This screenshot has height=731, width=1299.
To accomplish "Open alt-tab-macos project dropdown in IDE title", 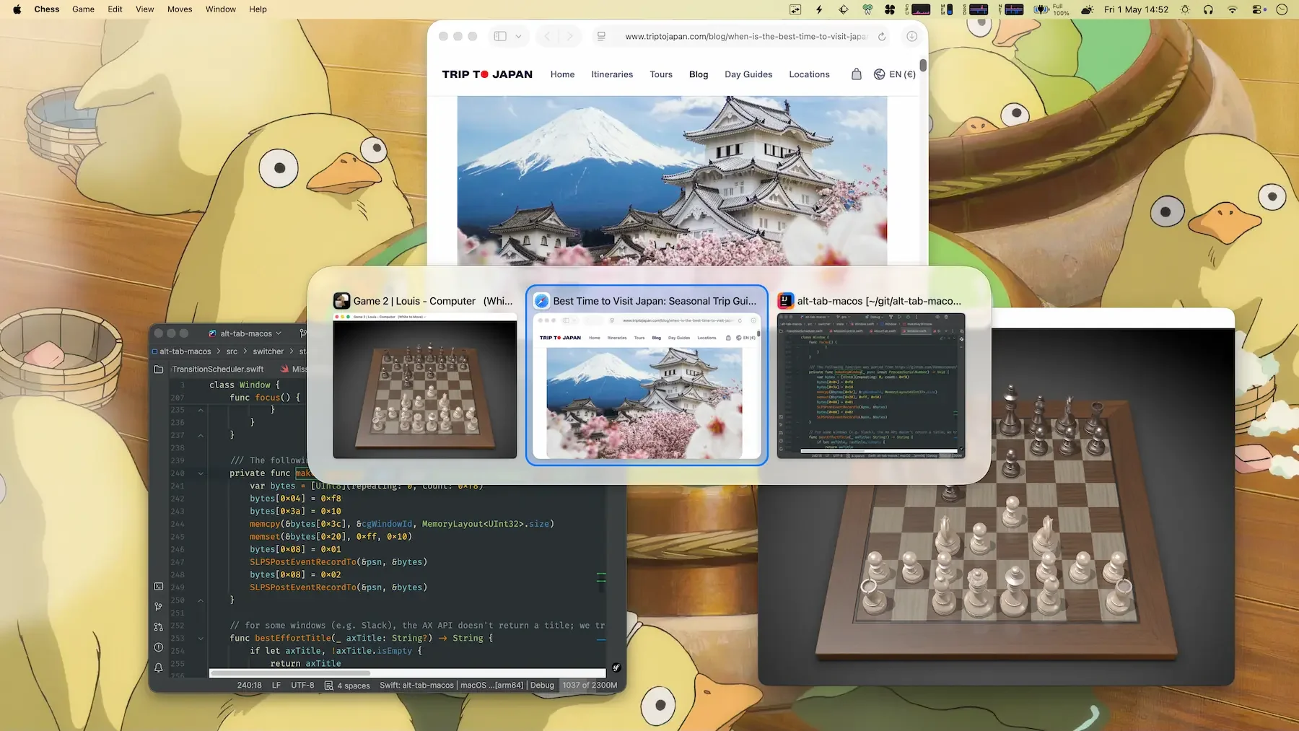I will [245, 333].
